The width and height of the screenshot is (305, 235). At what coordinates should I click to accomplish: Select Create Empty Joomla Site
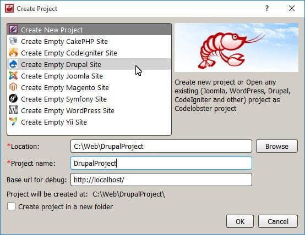tap(89, 76)
